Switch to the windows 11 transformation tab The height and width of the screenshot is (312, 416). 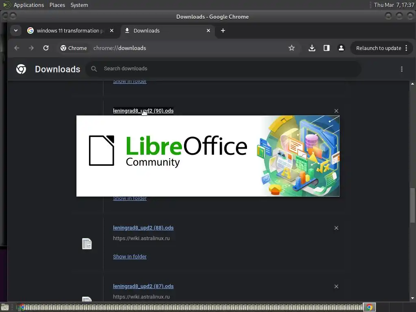(x=70, y=30)
